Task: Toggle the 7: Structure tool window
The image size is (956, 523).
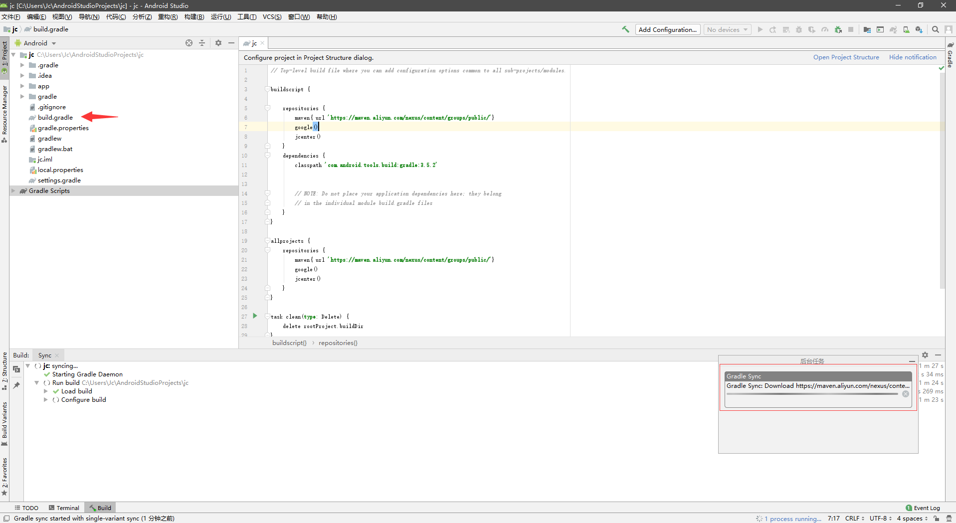Action: click(x=4, y=371)
